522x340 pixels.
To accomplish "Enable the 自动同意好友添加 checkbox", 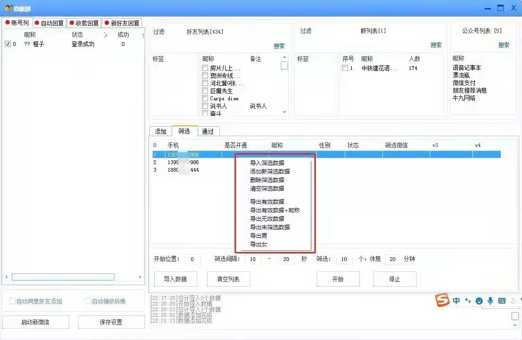I will [11, 301].
